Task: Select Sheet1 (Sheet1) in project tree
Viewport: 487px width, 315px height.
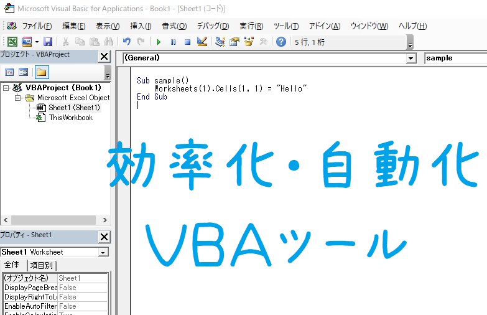Action: click(x=74, y=108)
